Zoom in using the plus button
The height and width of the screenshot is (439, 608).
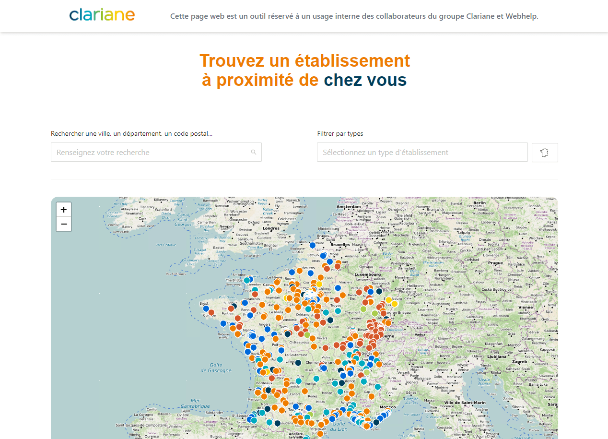point(63,209)
